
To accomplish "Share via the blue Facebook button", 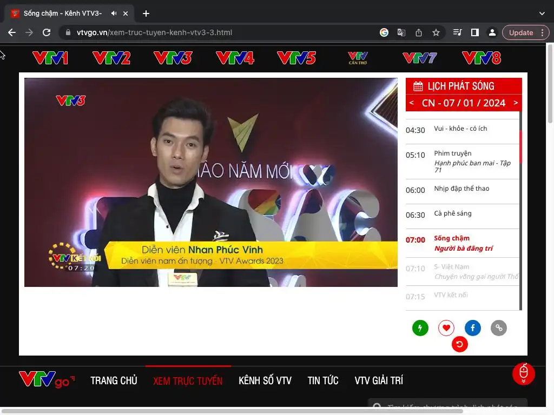I will click(x=473, y=328).
